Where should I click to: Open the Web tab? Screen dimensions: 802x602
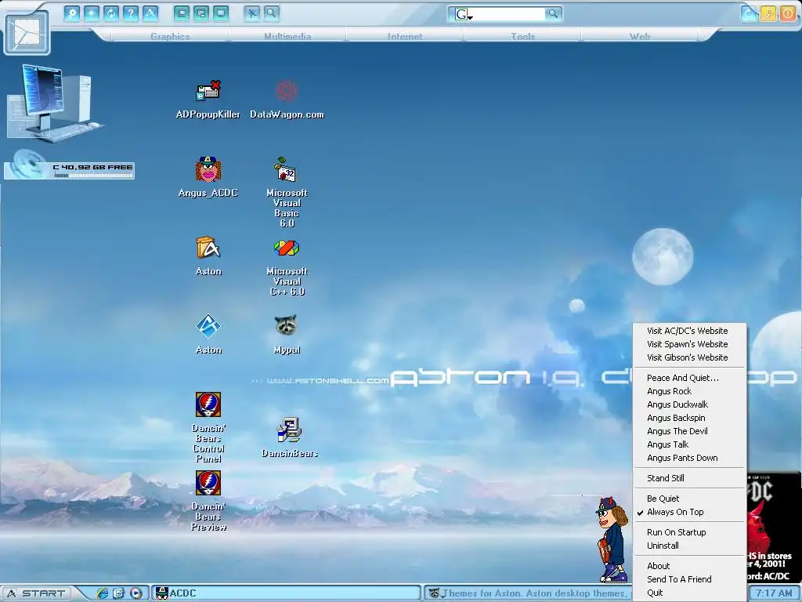tap(640, 36)
